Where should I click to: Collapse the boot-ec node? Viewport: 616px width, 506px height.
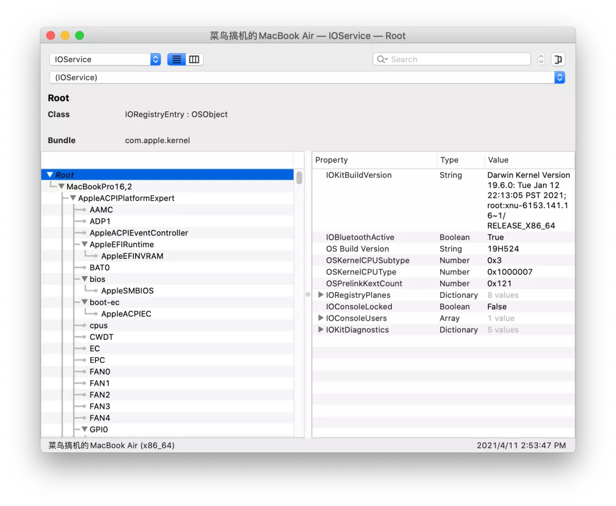click(84, 302)
